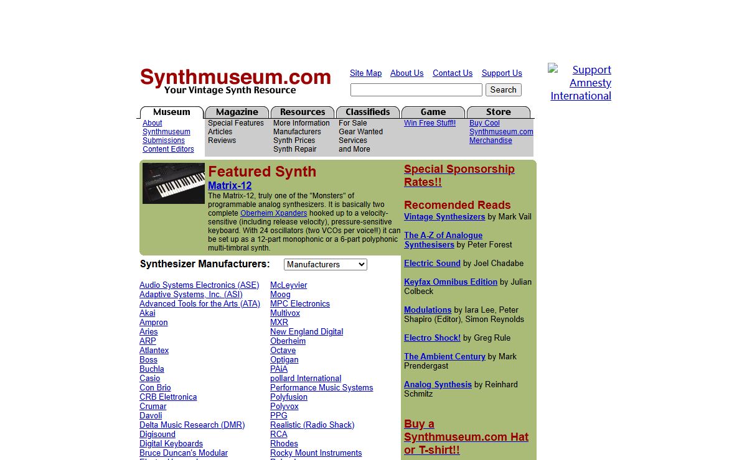747x460 pixels.
Task: Open The A-Z of Analogue Synthesisers link
Action: (443, 240)
